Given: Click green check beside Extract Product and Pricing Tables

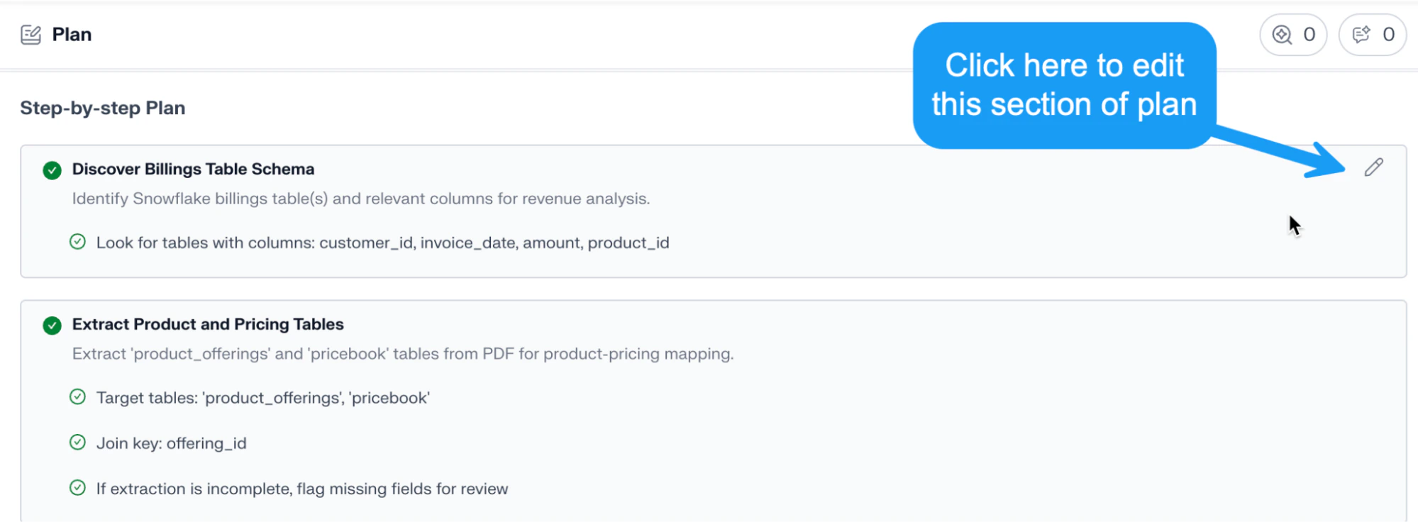Looking at the screenshot, I should point(52,326).
